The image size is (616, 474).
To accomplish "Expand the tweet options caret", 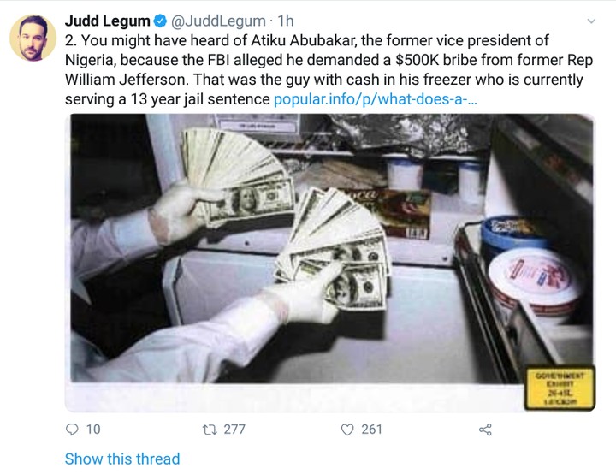I will coord(591,20).
